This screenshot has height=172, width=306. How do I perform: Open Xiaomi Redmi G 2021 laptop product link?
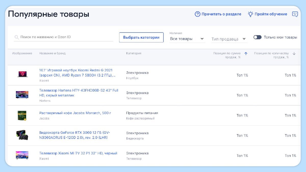[78, 73]
